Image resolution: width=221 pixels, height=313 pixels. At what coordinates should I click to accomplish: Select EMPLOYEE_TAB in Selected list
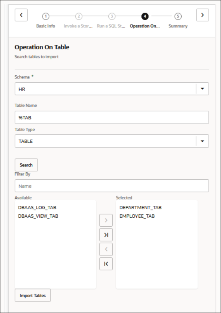coord(137,216)
